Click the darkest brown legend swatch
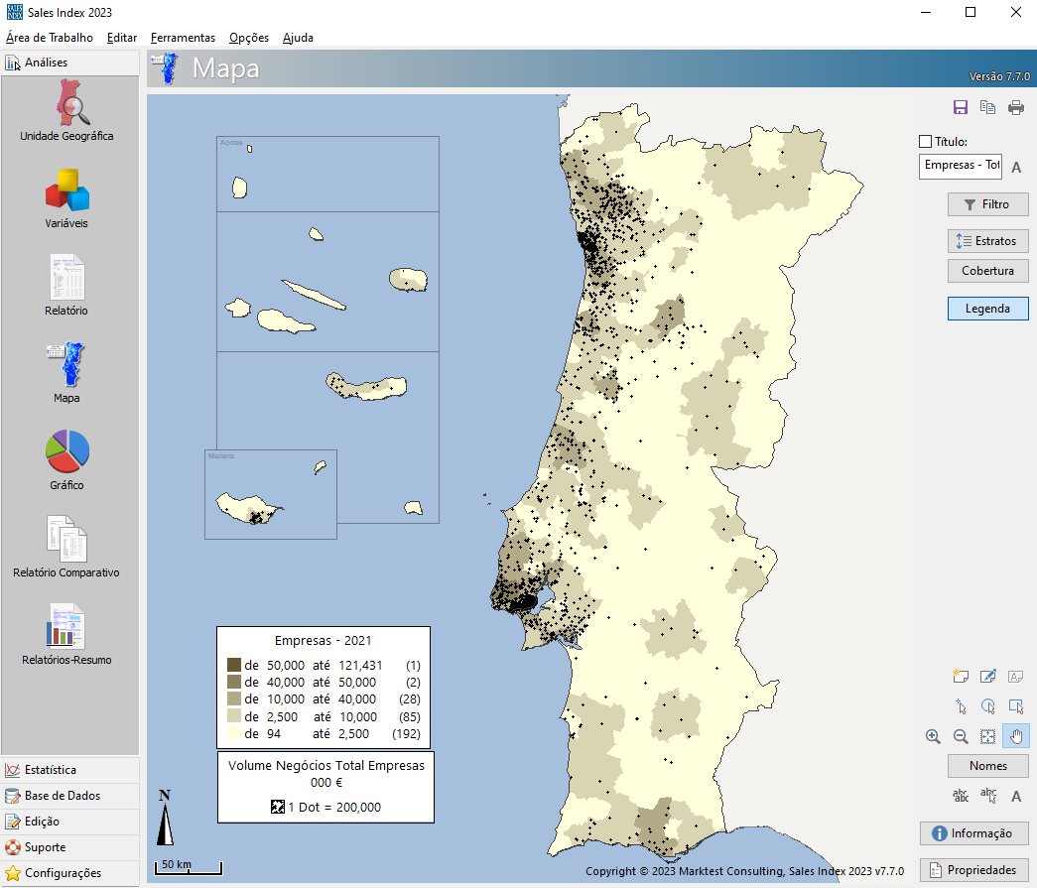Screen dimensions: 1037x888 (234, 665)
